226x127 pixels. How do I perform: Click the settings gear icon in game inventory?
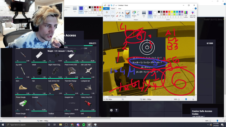click(111, 110)
